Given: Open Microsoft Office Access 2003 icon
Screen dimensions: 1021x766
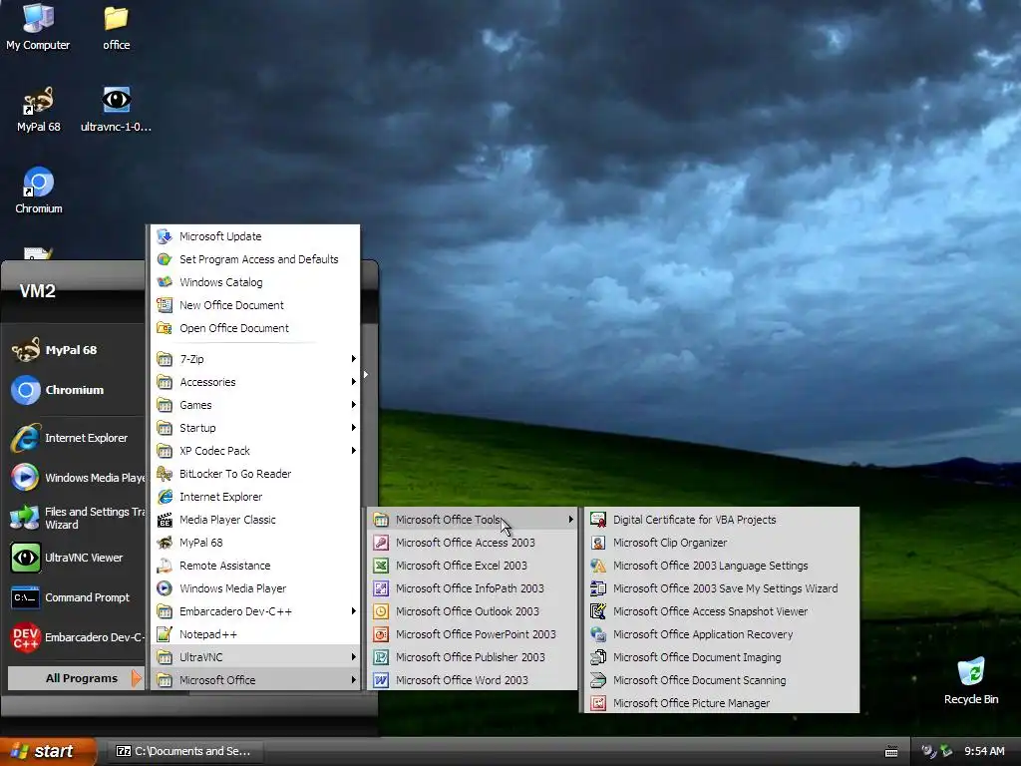Looking at the screenshot, I should point(381,543).
